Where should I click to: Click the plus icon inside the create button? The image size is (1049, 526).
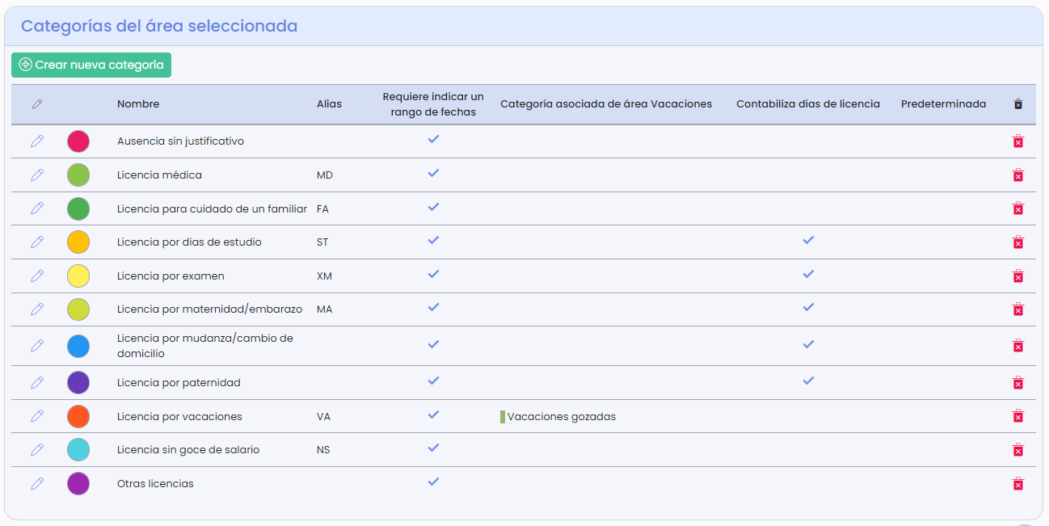tap(26, 65)
